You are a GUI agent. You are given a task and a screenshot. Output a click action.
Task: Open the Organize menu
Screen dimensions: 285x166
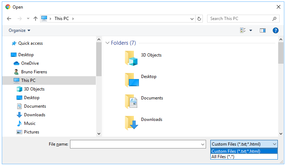[19, 30]
